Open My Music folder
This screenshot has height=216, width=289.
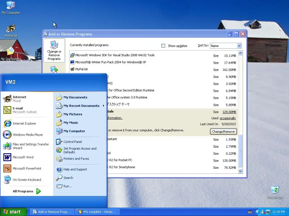(80, 123)
